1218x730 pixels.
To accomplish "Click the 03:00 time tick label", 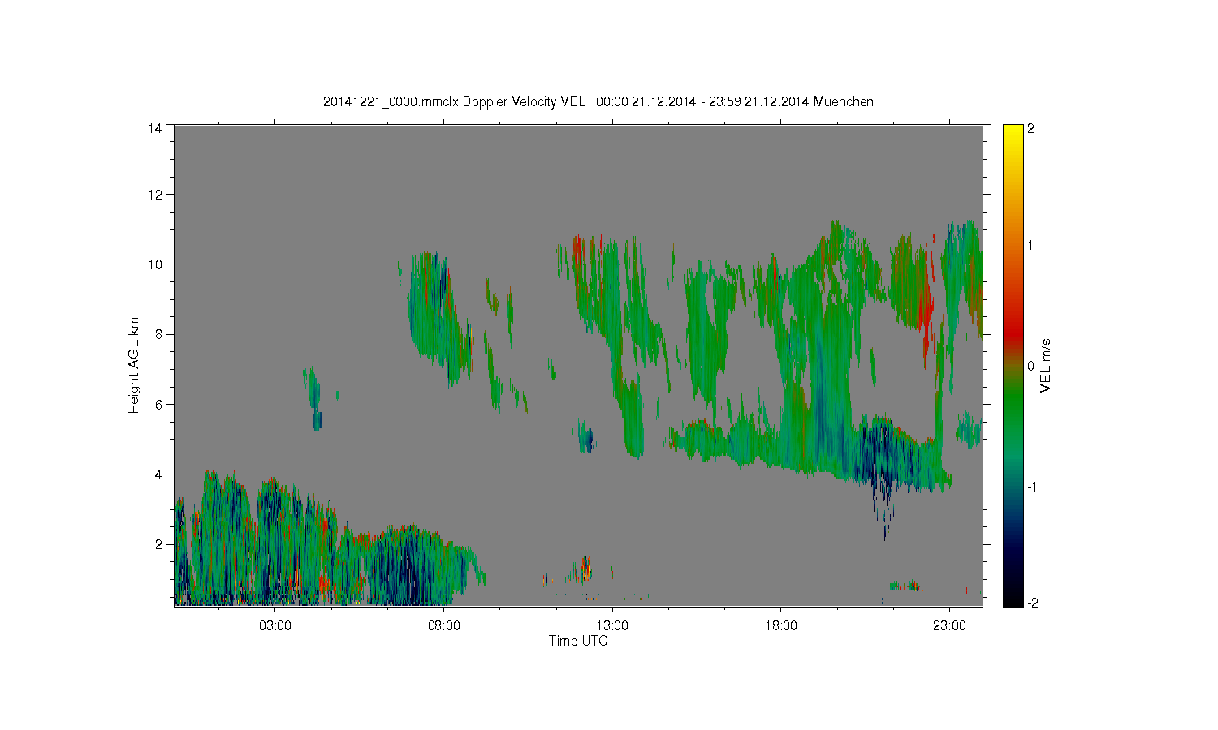I will point(275,626).
